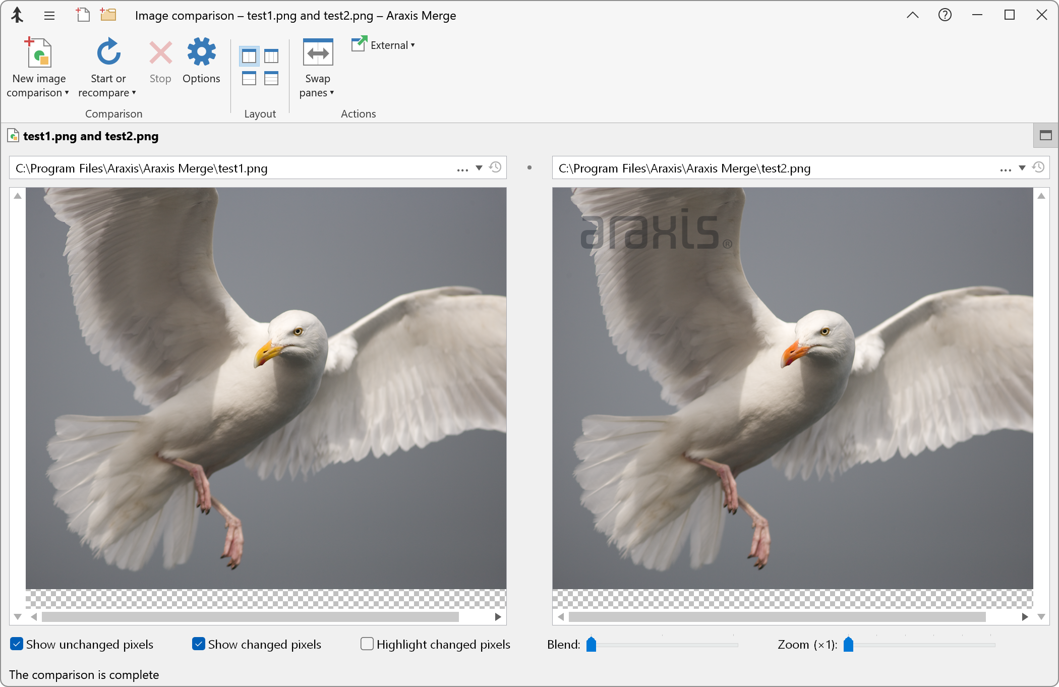The height and width of the screenshot is (687, 1059).
Task: Click the Blend slider control
Action: [592, 644]
